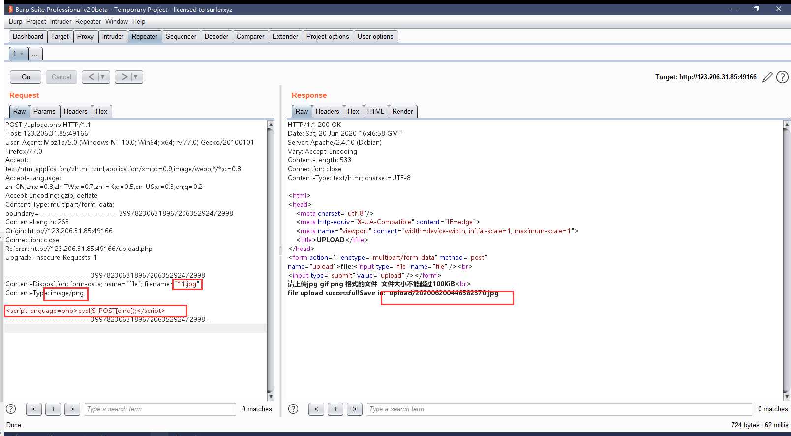Click the response pane scroll down arrow
The height and width of the screenshot is (436, 791).
pyautogui.click(x=787, y=396)
